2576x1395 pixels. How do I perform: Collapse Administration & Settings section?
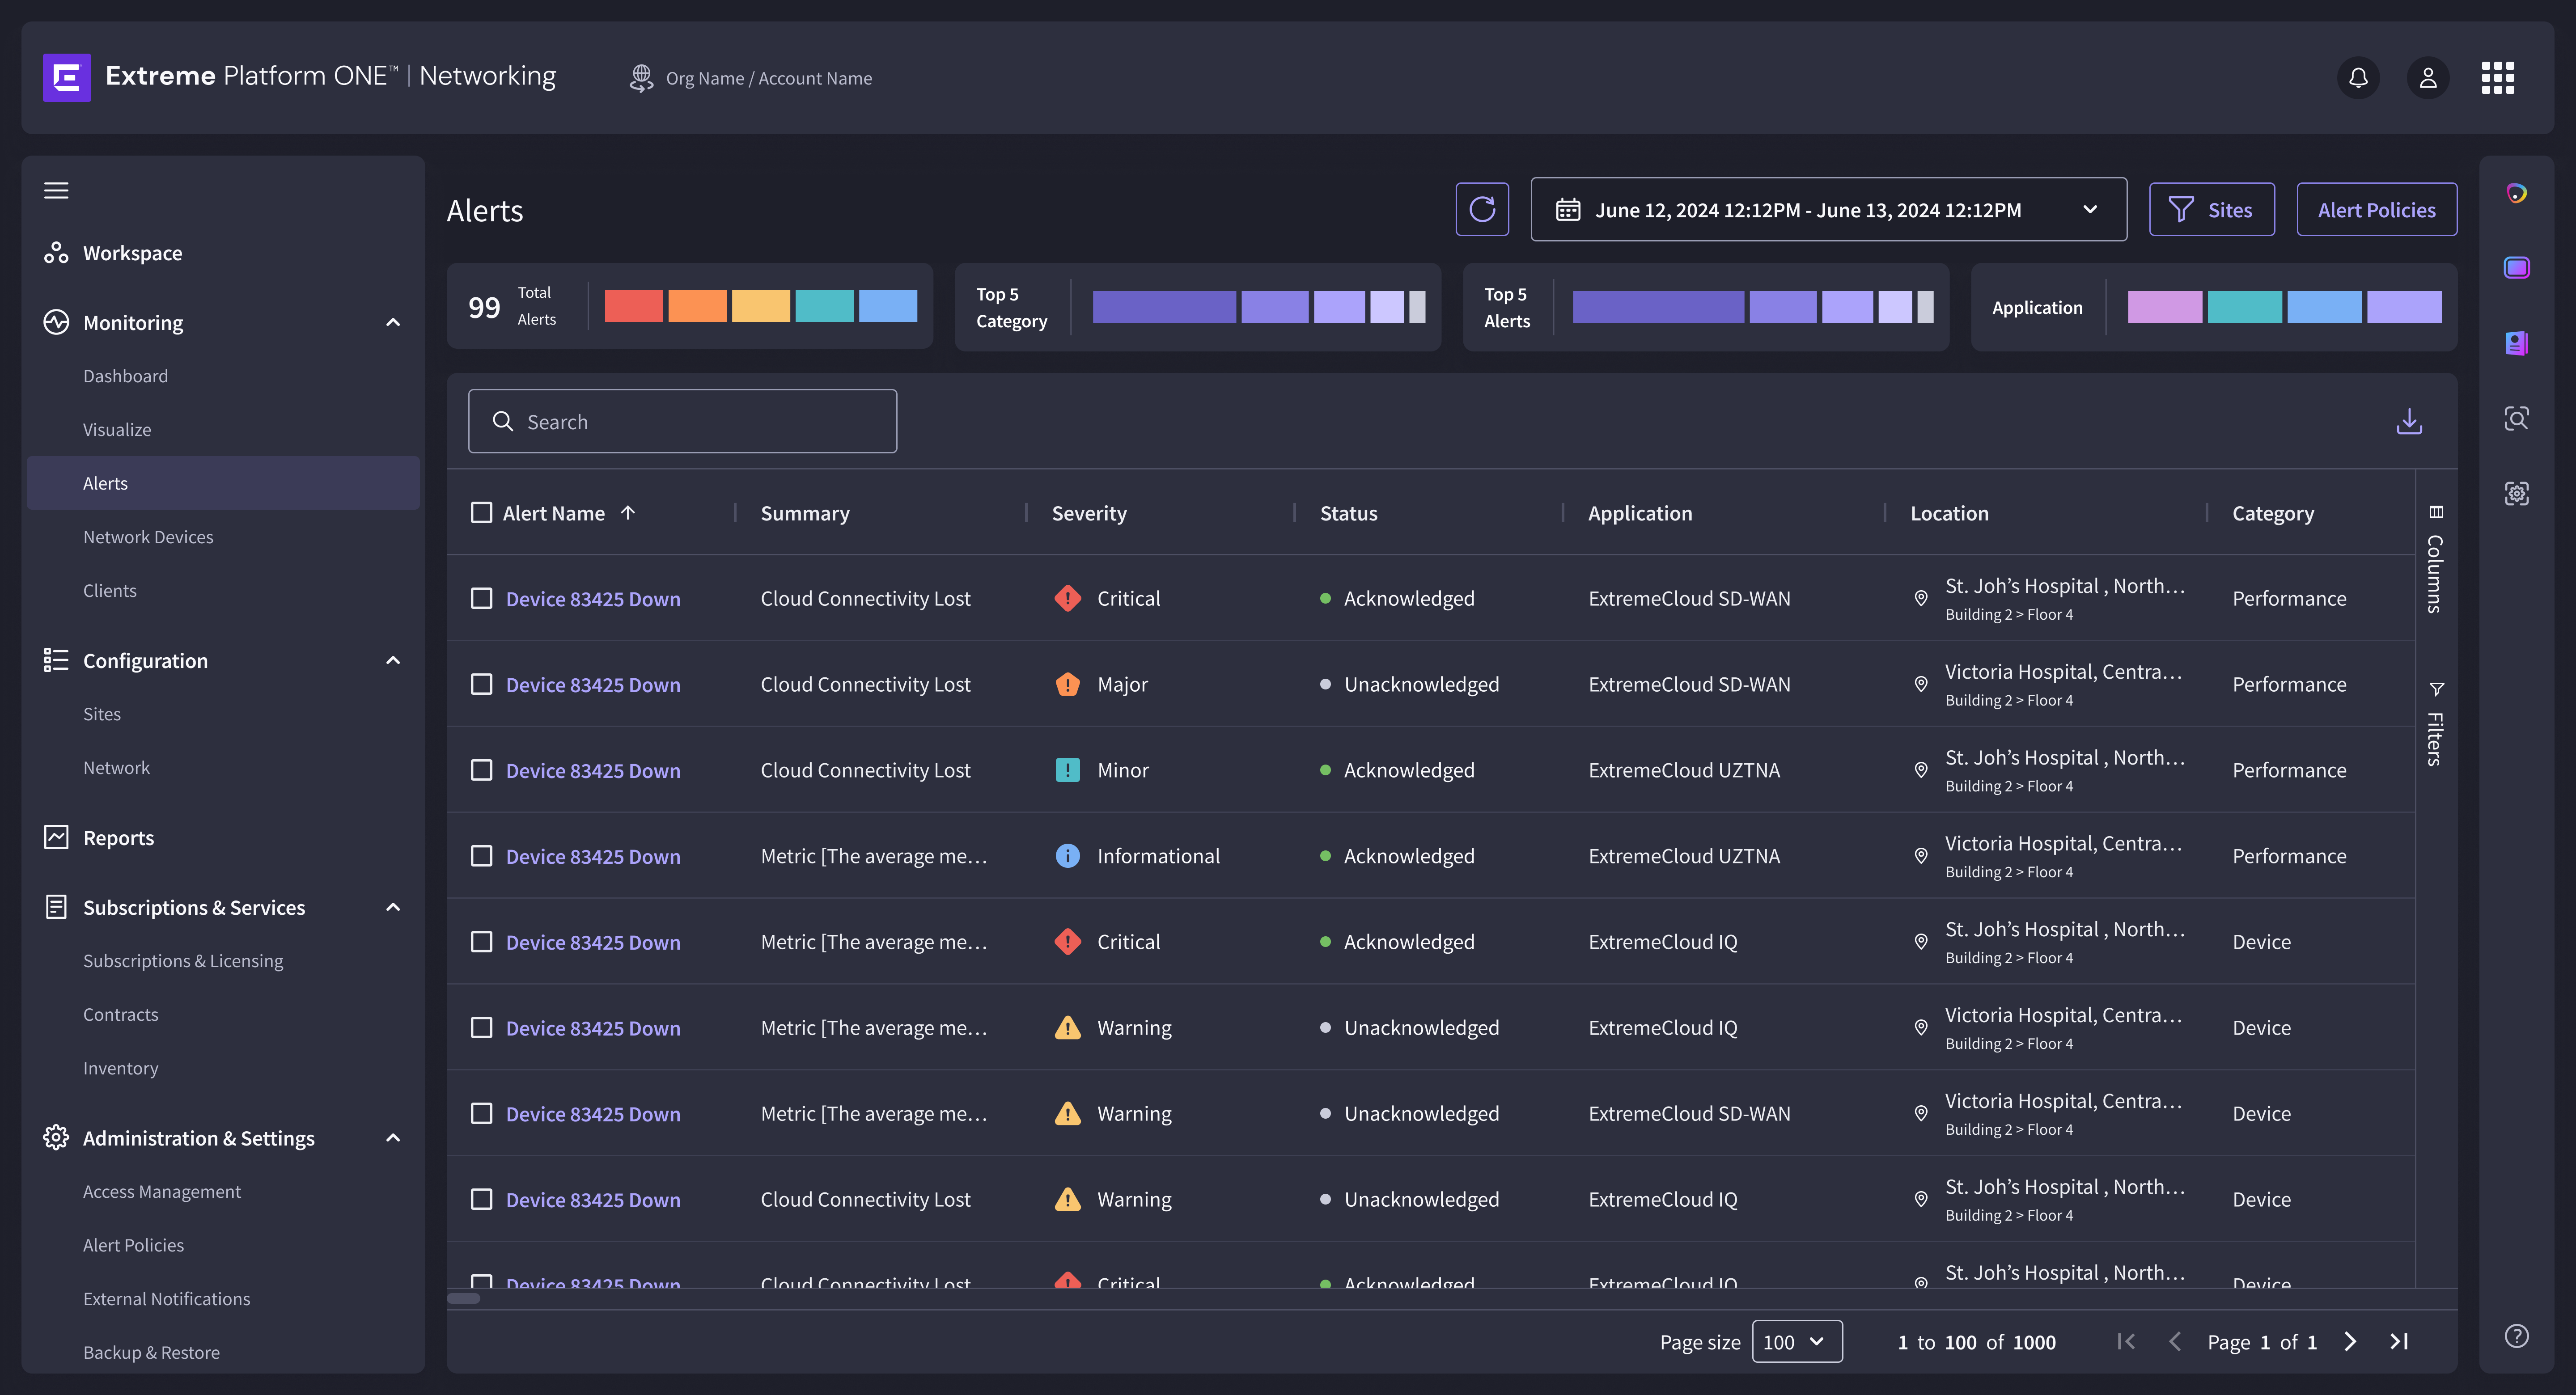[x=393, y=1138]
